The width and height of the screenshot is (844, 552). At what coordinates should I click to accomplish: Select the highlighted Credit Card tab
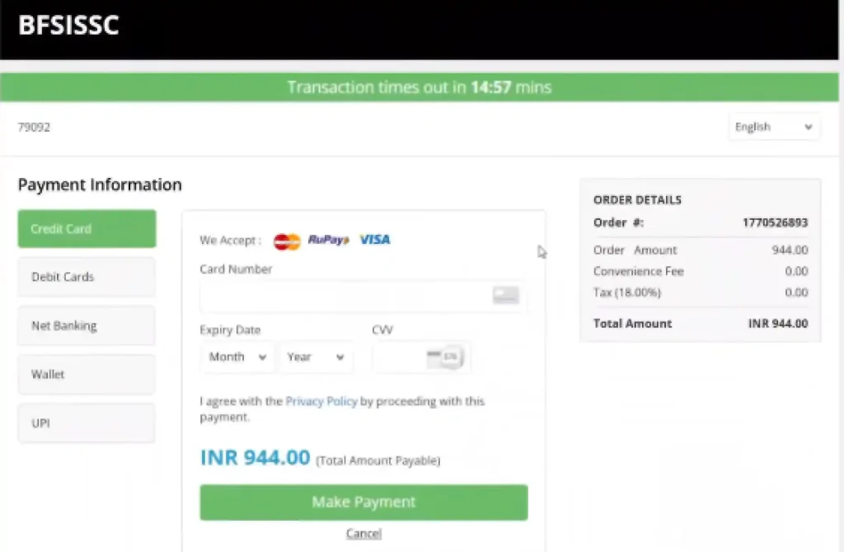point(86,228)
